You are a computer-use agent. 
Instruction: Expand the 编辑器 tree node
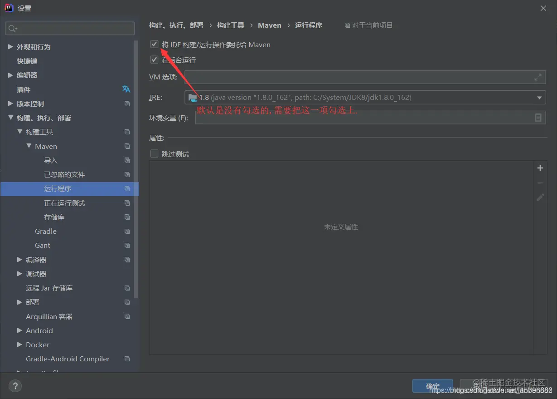(x=10, y=75)
